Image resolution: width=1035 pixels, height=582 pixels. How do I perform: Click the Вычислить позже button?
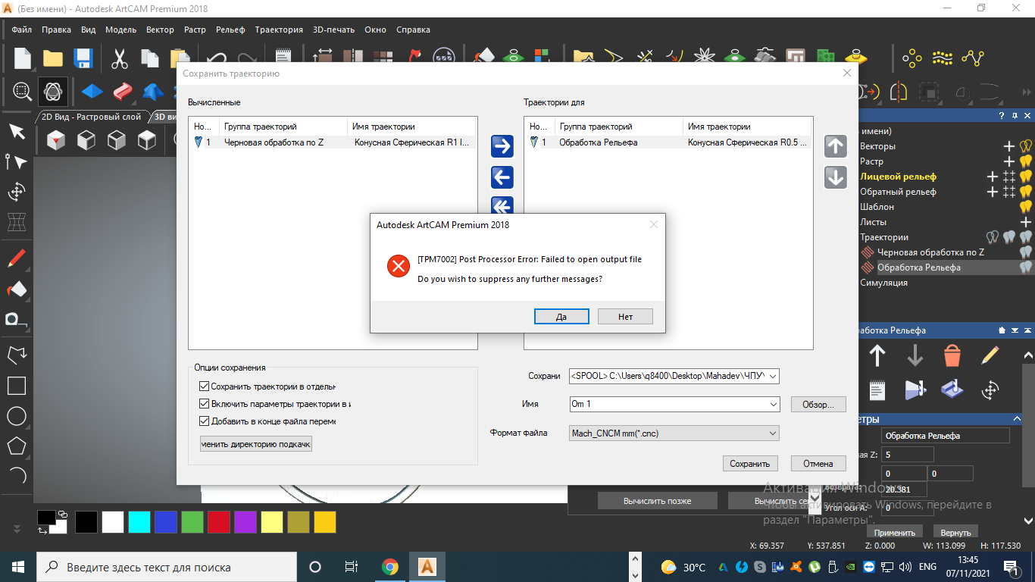point(658,501)
